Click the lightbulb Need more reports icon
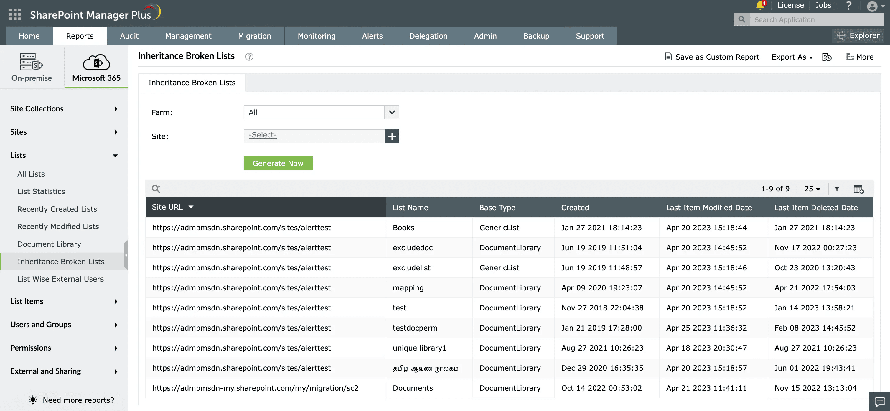 point(33,400)
